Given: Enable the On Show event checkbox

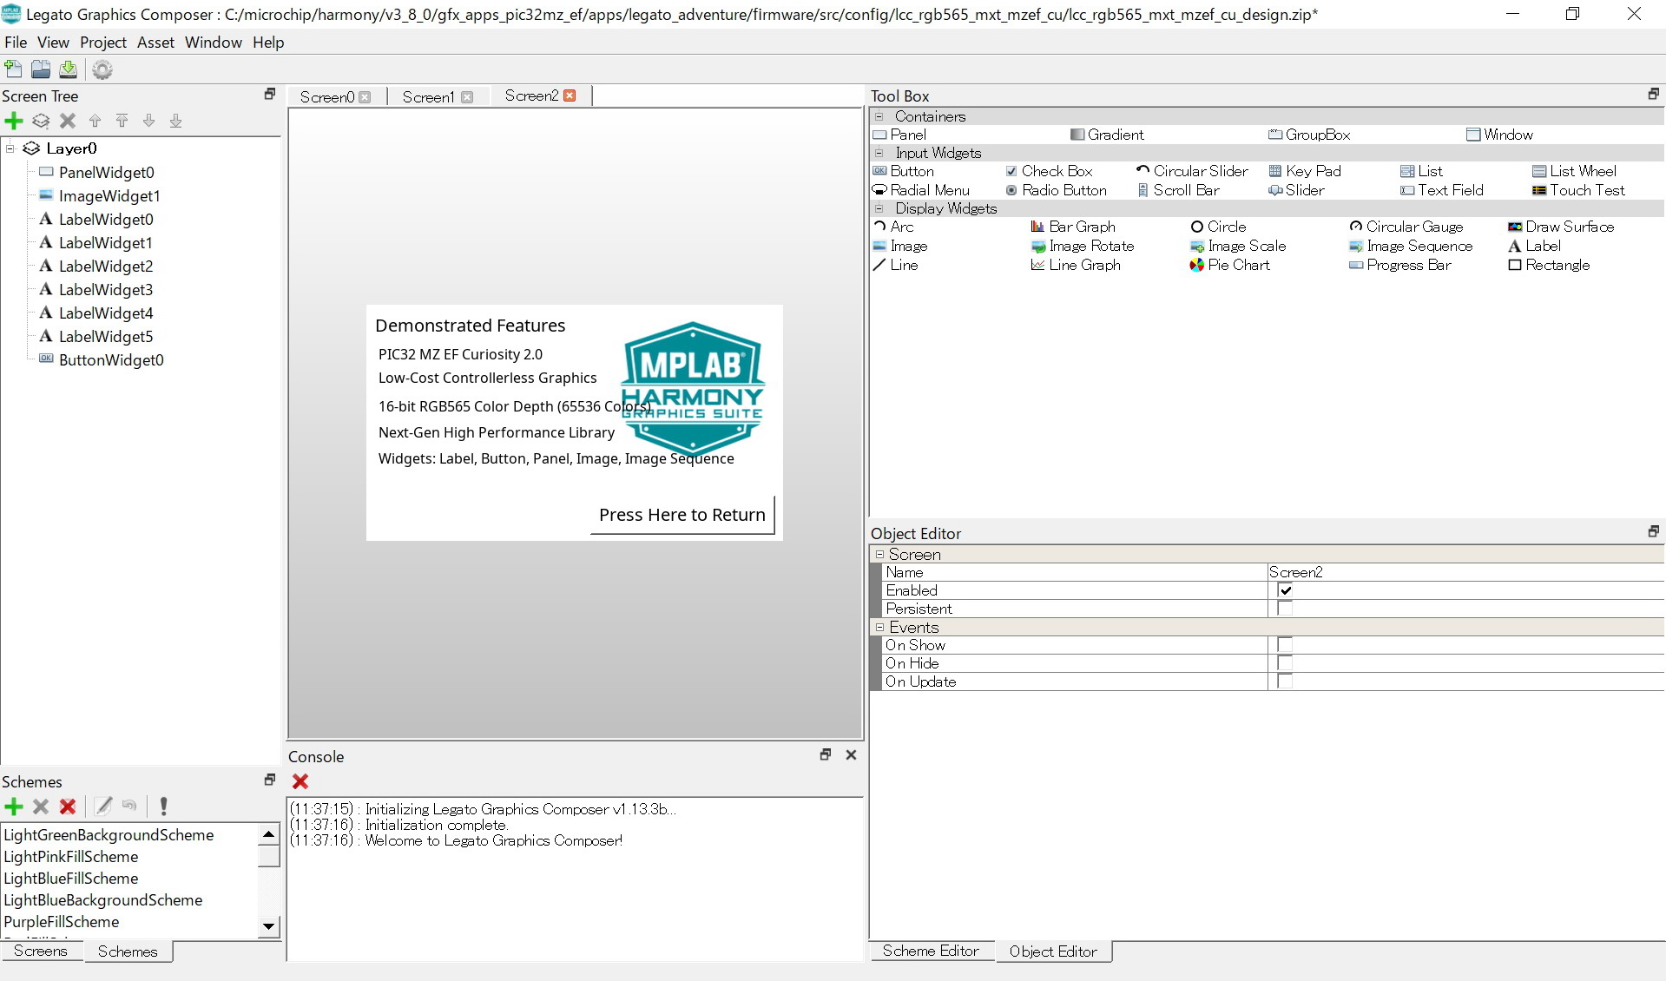Looking at the screenshot, I should pos(1285,645).
